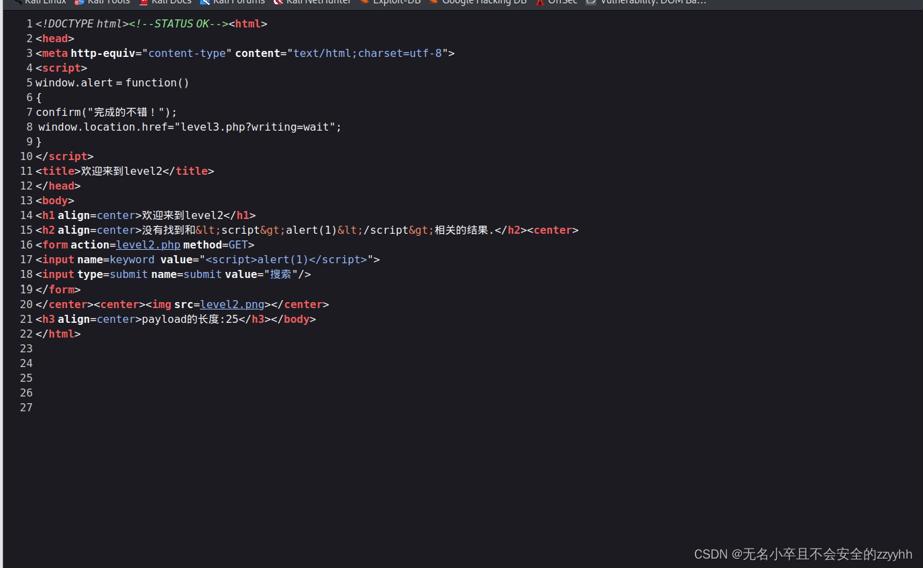Click the STATUS OK comment
923x568 pixels.
click(x=178, y=24)
